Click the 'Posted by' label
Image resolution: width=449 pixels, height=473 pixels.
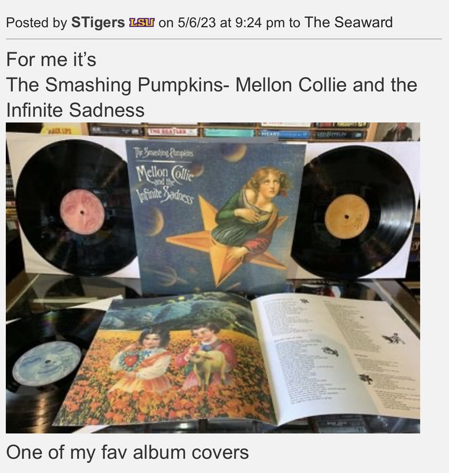[36, 23]
